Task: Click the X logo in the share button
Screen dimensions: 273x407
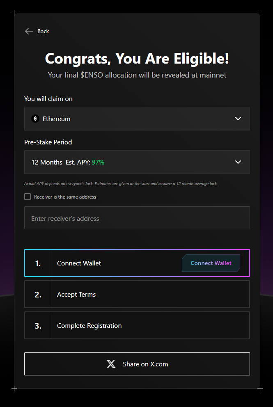Action: [x=111, y=364]
